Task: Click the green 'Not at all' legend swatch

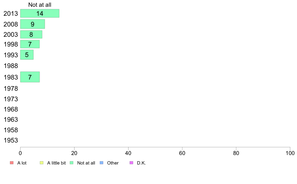Action: pos(71,163)
